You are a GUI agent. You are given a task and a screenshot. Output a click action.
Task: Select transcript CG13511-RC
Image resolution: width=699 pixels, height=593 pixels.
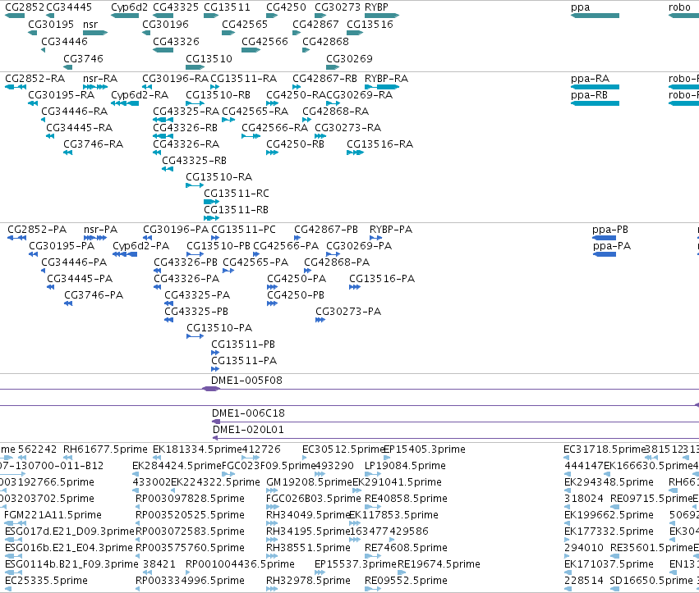coord(237,194)
